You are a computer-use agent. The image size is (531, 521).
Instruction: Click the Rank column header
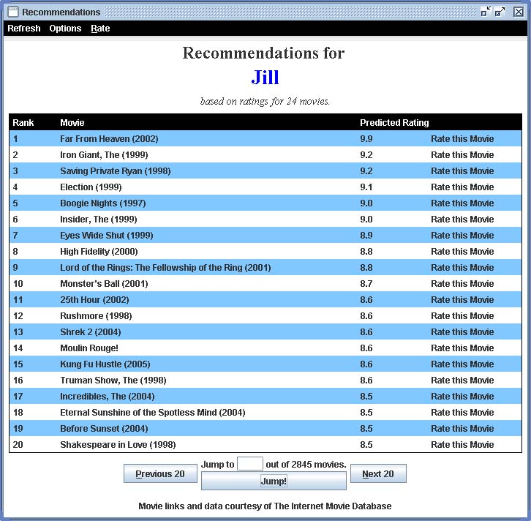23,123
